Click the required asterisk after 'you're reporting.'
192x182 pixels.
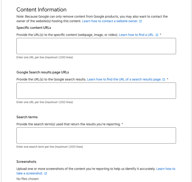[122, 124]
